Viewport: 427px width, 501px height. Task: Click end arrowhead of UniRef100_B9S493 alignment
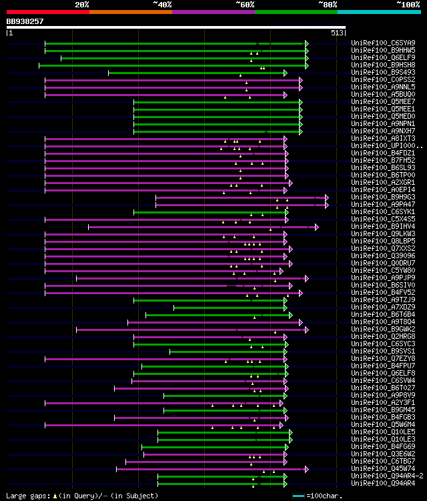click(286, 73)
